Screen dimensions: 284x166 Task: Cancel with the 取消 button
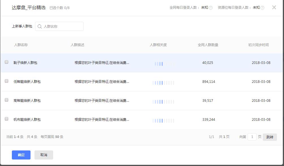pos(44,155)
